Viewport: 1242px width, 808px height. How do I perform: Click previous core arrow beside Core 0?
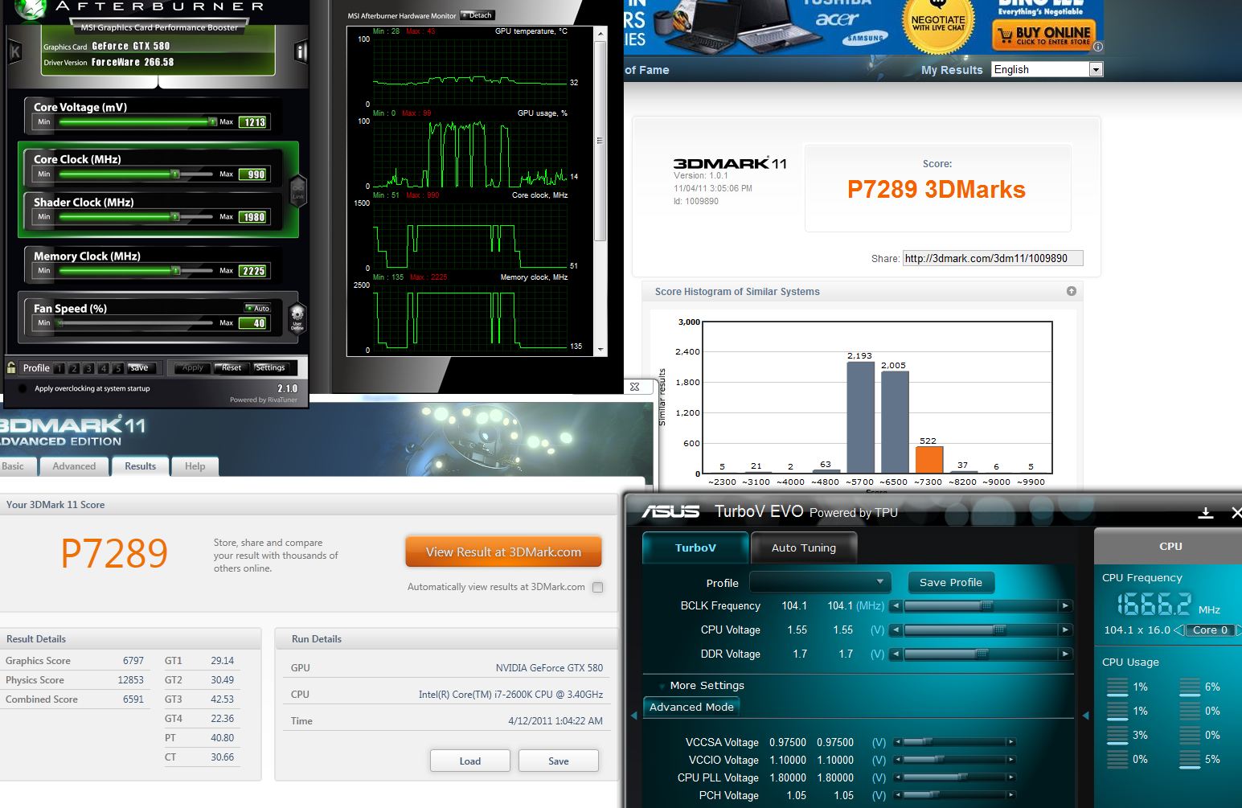(x=1179, y=630)
